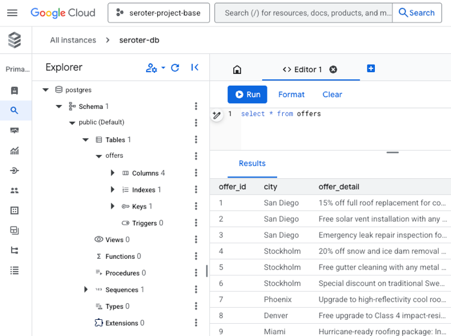Expand the Sequences tree node
This screenshot has height=336, width=451.
point(86,290)
